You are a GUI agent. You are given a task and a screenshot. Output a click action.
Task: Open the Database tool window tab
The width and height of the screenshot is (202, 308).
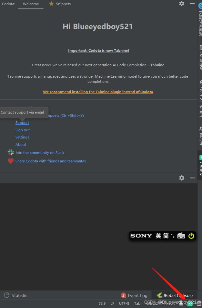pyautogui.click(x=200, y=58)
